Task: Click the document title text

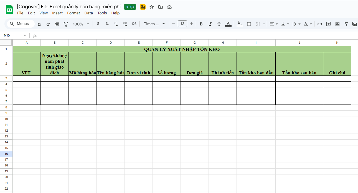Action: (x=69, y=7)
